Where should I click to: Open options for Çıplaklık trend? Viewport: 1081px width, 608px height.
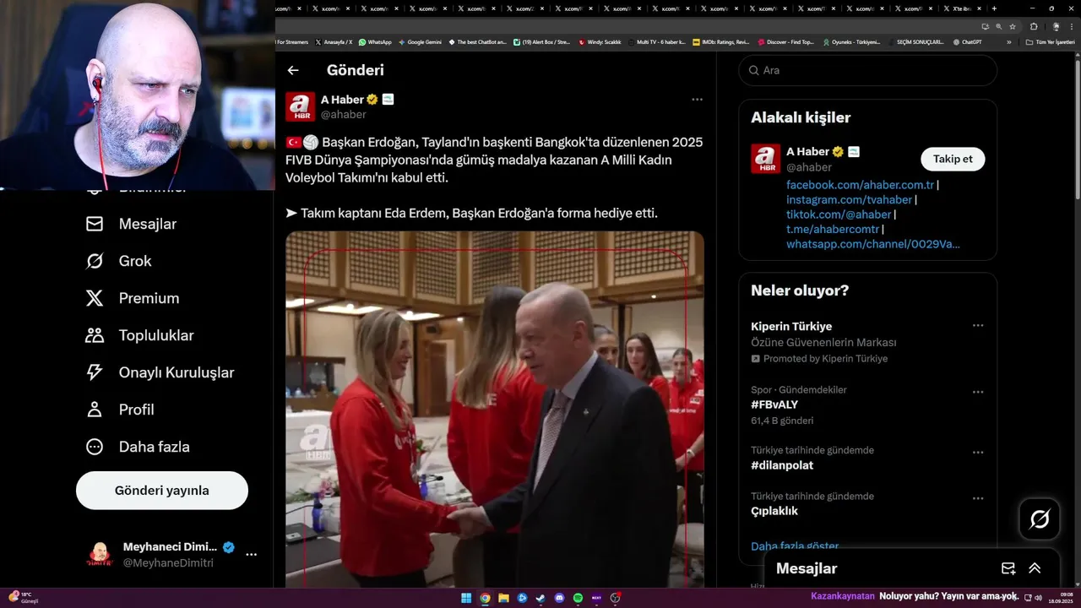pos(978,498)
